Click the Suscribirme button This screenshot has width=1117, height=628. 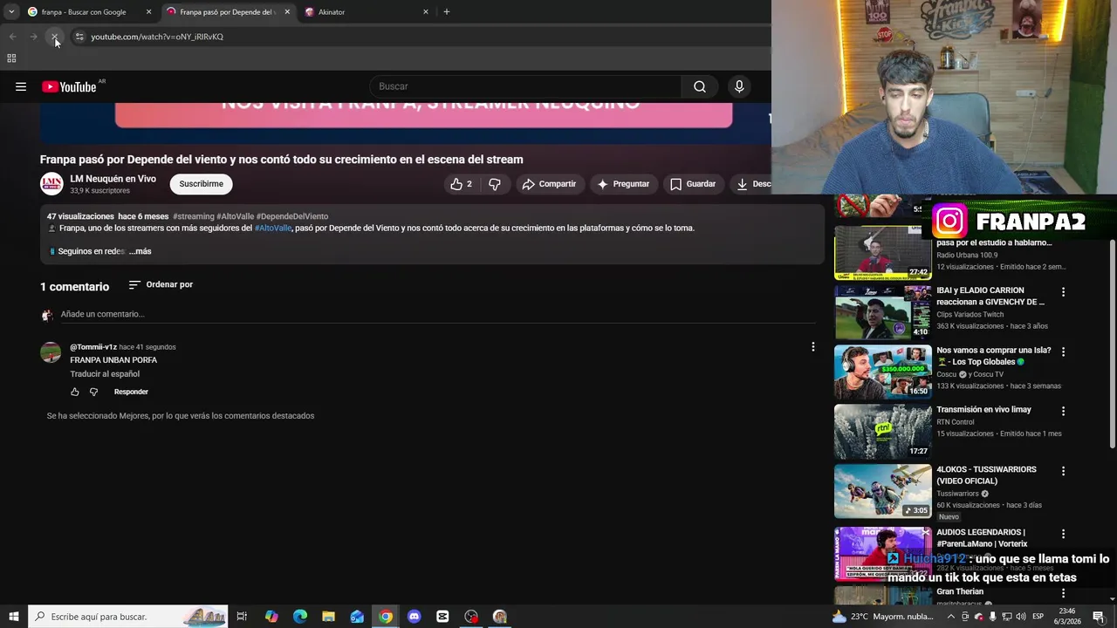click(x=201, y=184)
